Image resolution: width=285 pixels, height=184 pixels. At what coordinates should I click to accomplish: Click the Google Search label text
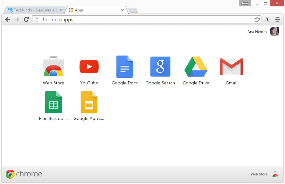click(x=160, y=83)
